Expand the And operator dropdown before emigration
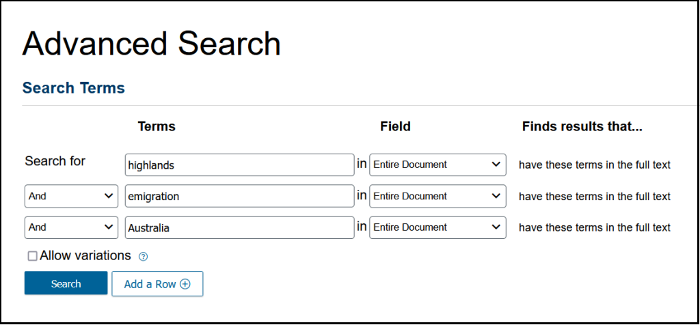 [x=71, y=196]
